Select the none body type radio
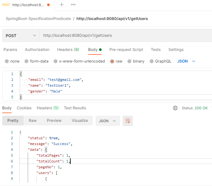 pyautogui.click(x=7, y=61)
